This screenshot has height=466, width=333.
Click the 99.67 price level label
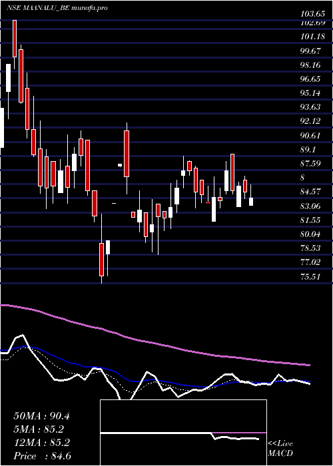310,51
